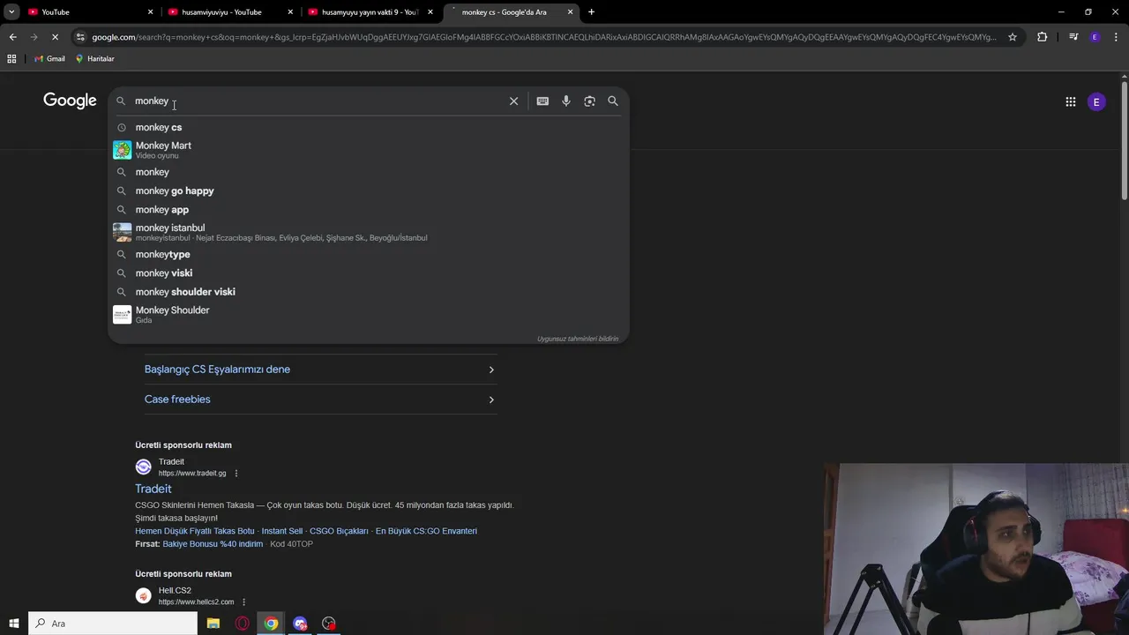Viewport: 1129px width, 635px height.
Task: Expand the Case freebies chevron
Action: pos(491,400)
